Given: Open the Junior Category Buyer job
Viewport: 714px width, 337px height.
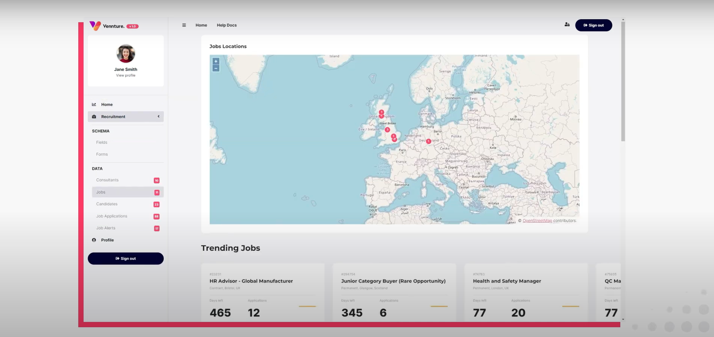Looking at the screenshot, I should pos(393,281).
